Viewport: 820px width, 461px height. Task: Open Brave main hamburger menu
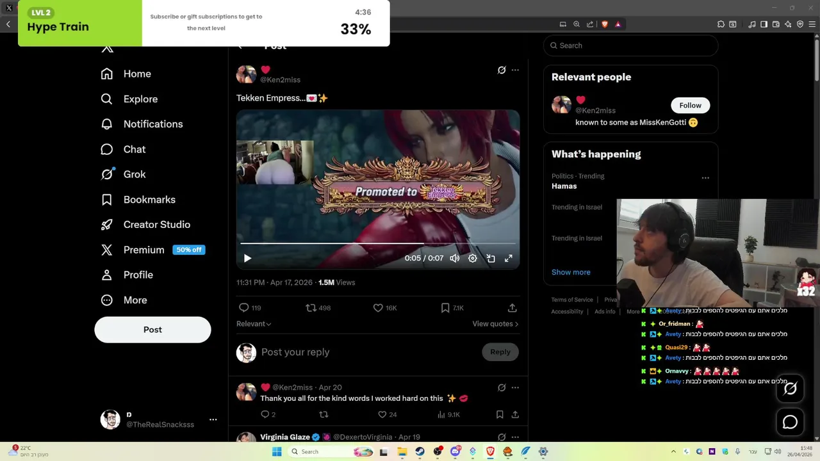click(x=812, y=24)
